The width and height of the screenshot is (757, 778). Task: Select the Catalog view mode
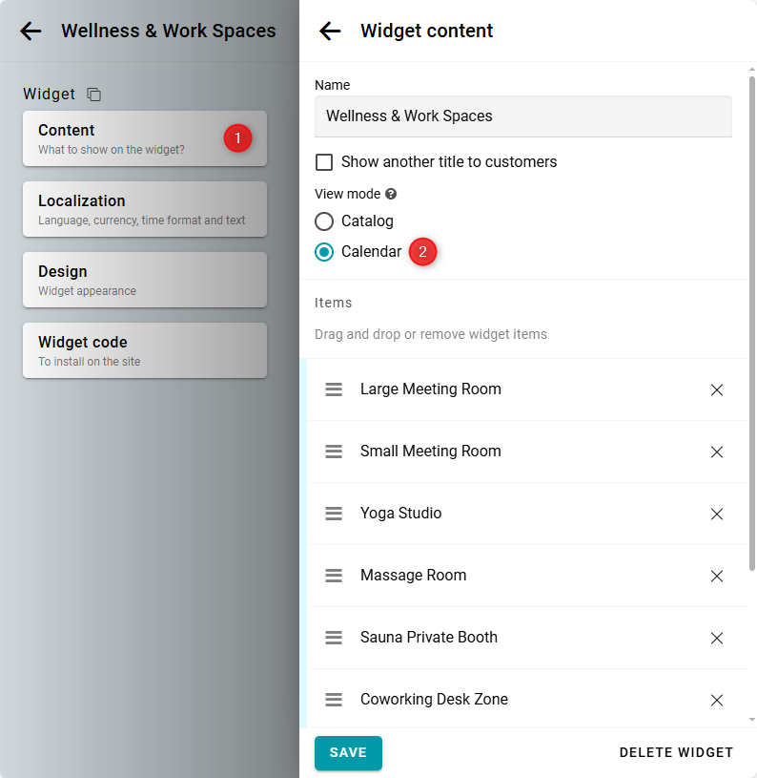(x=324, y=221)
